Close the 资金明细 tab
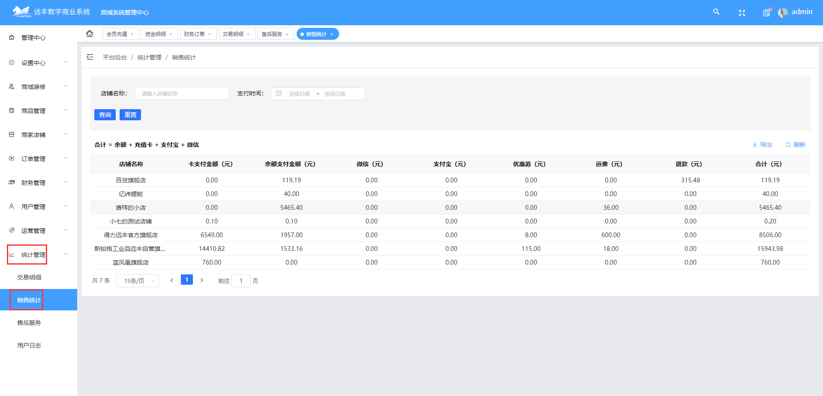The width and height of the screenshot is (823, 396). (x=171, y=34)
